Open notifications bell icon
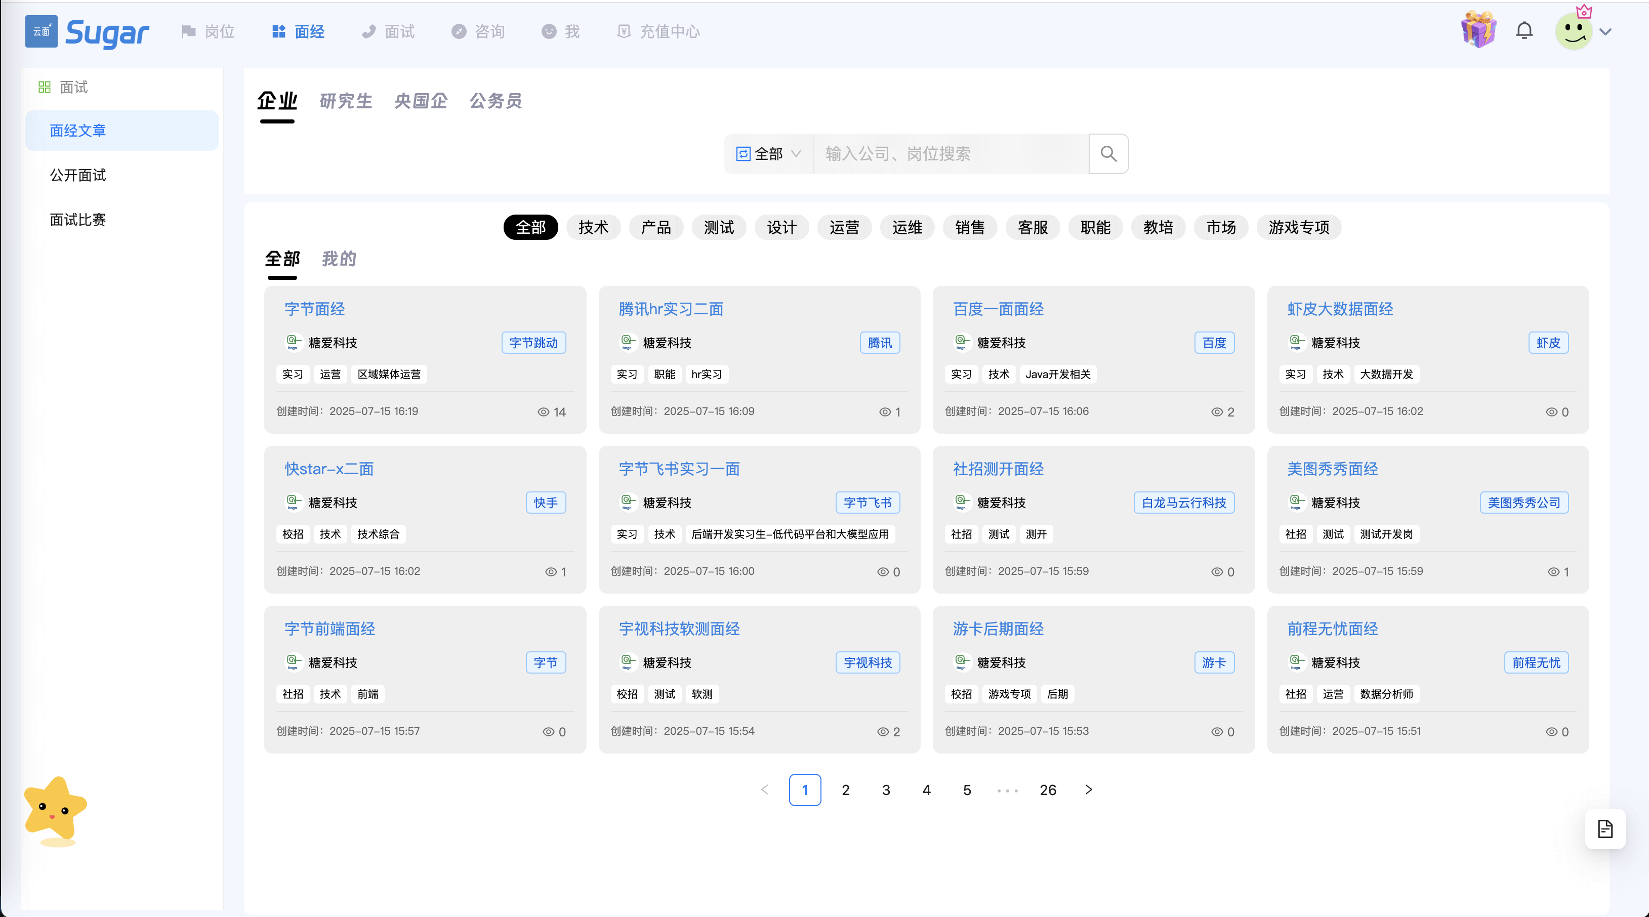Viewport: 1649px width, 917px height. click(1524, 31)
